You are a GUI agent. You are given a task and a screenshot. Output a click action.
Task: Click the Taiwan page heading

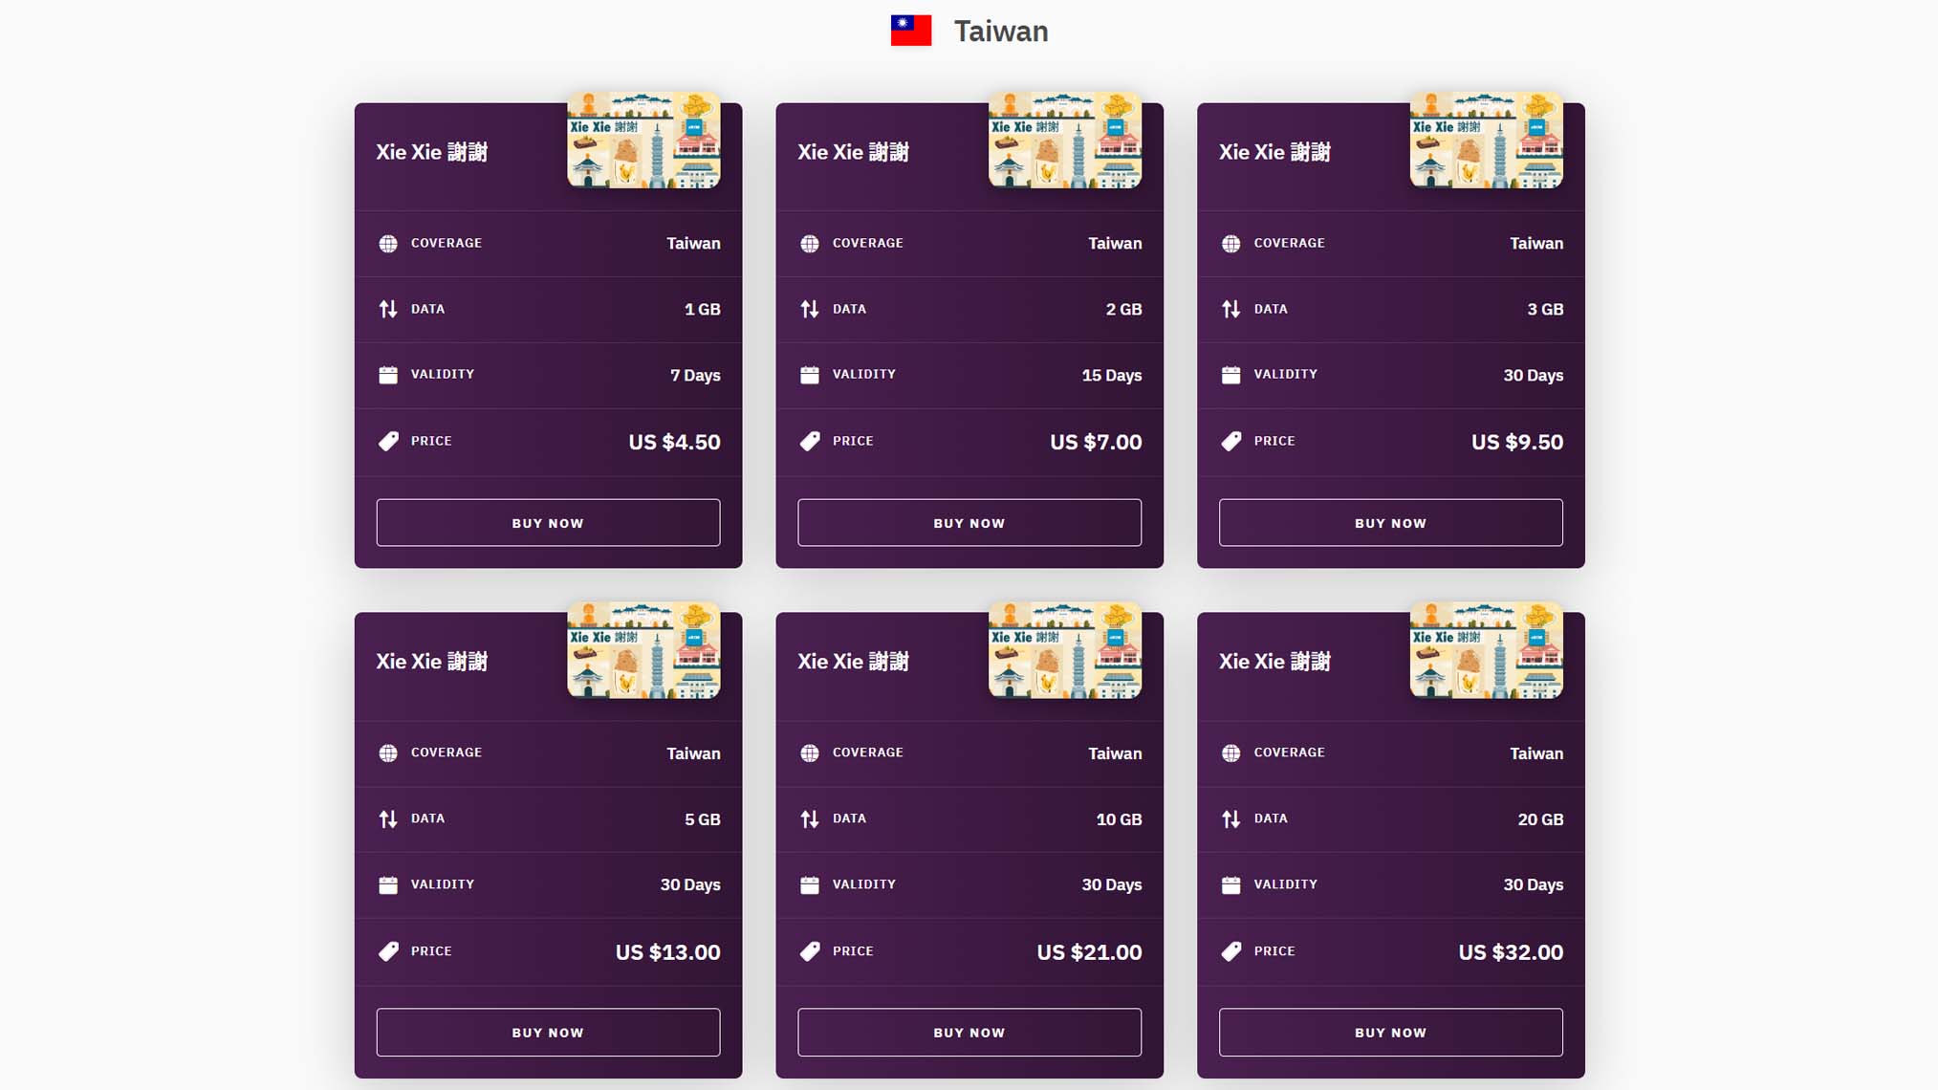pyautogui.click(x=1001, y=32)
